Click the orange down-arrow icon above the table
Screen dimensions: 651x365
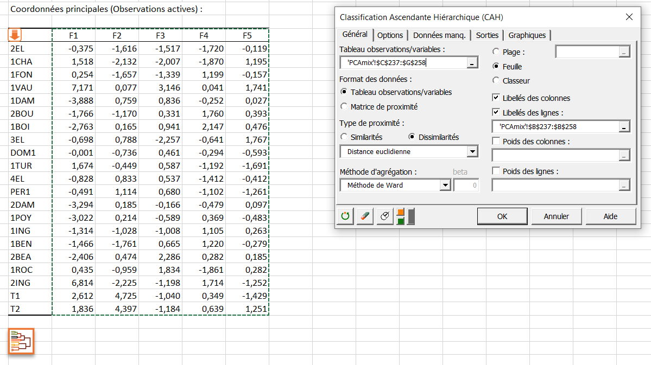pos(15,35)
